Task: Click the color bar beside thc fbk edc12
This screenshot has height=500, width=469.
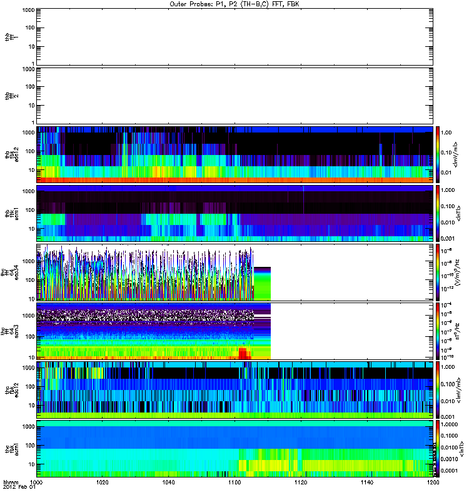Action: point(438,389)
